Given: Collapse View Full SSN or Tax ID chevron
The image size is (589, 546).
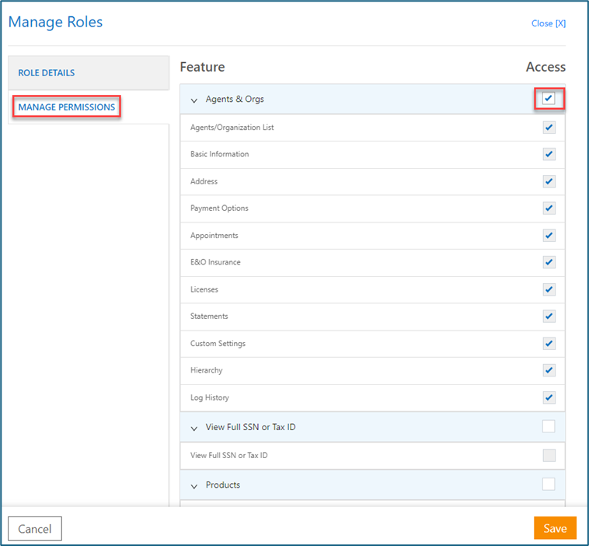Looking at the screenshot, I should coord(194,428).
